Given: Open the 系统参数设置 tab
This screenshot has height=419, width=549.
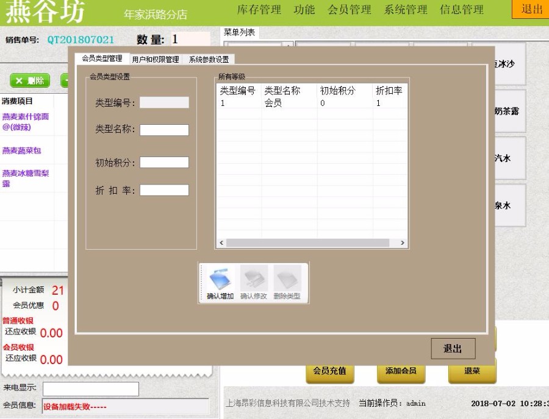Looking at the screenshot, I should 209,60.
